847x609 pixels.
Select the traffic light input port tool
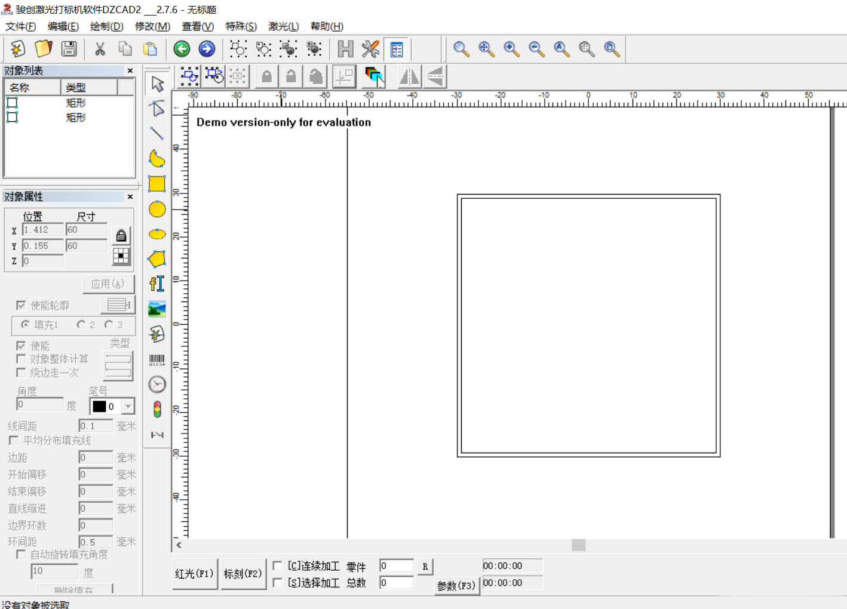tap(157, 410)
